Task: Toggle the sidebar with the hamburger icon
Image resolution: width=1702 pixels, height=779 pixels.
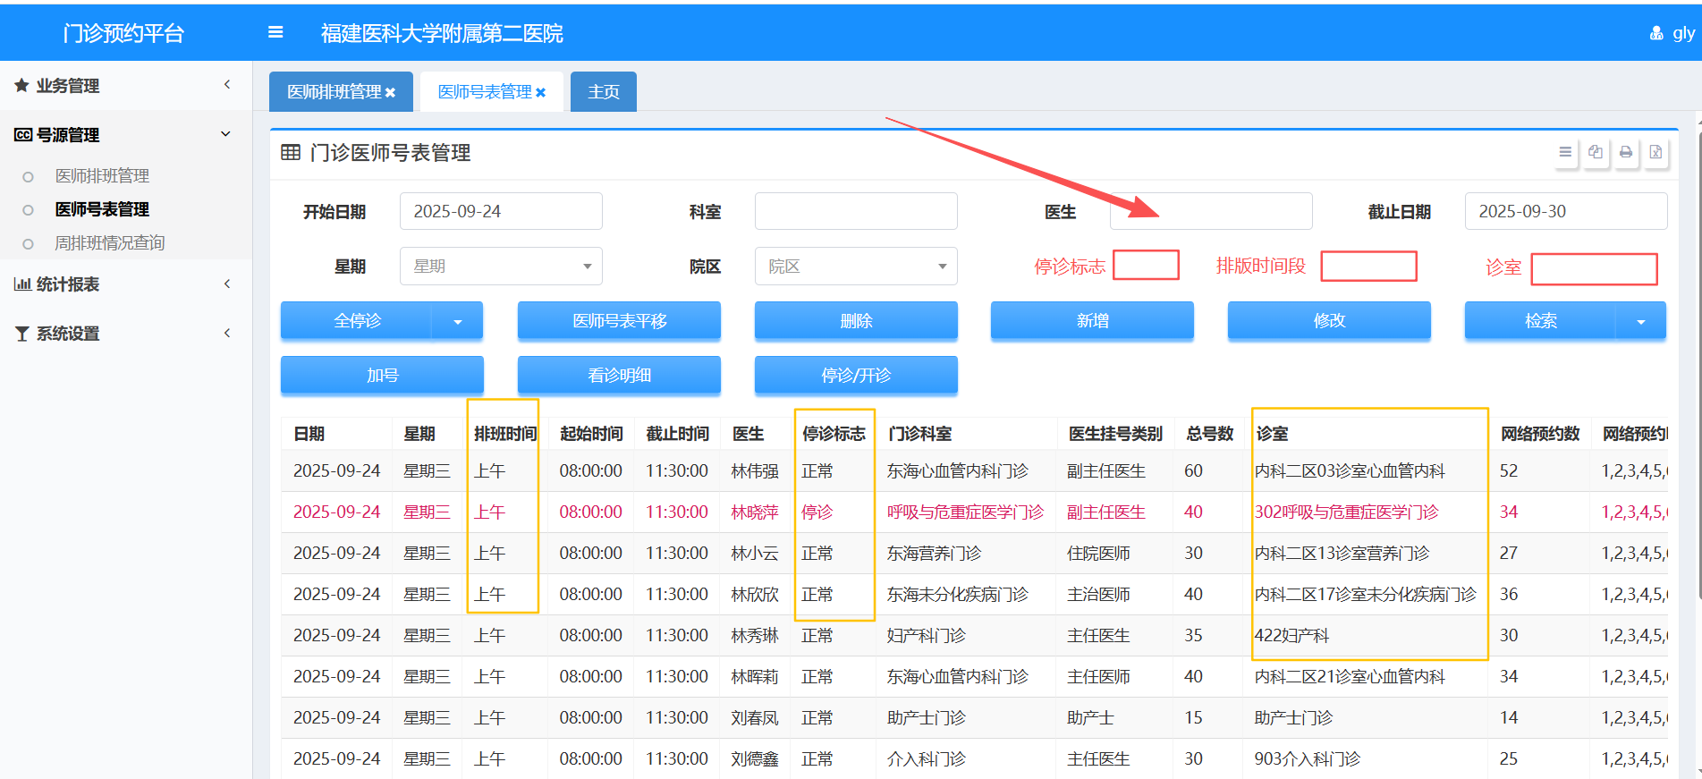Action: [x=275, y=32]
